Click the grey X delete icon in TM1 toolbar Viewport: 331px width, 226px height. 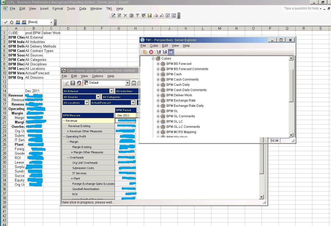[x=125, y=15]
